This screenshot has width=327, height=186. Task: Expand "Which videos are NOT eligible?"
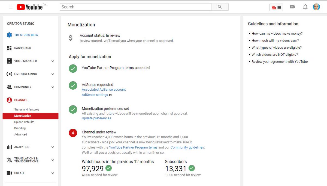pos(273,55)
